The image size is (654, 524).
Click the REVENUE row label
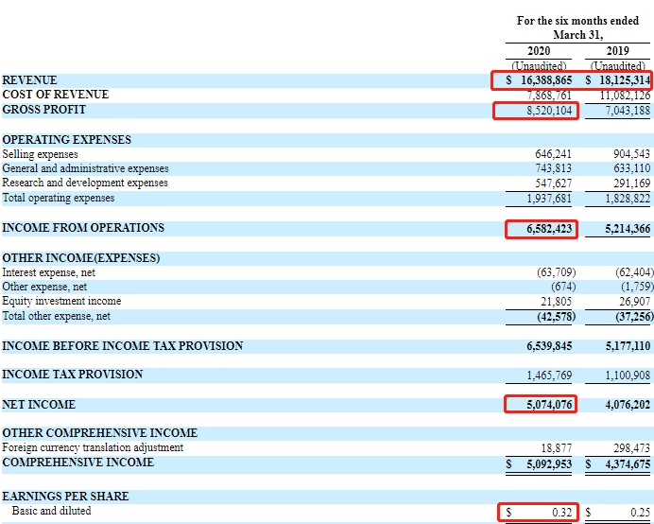(29, 81)
